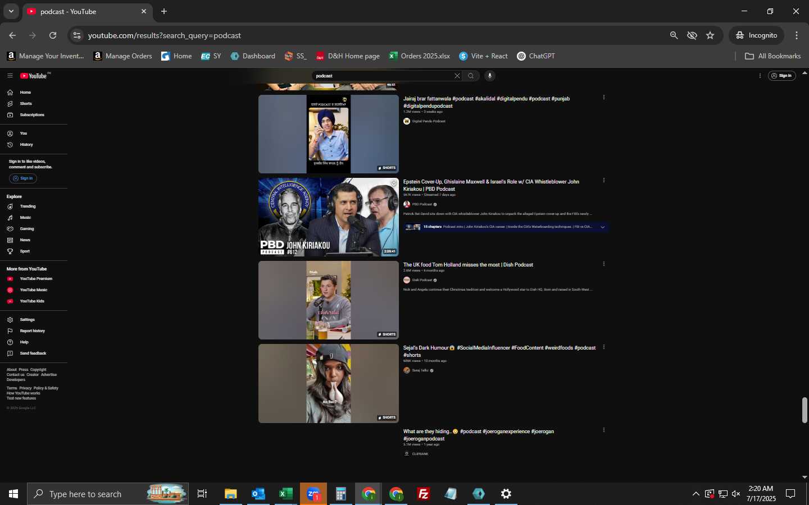Click Incognito profile button
This screenshot has height=505, width=809.
(x=757, y=35)
